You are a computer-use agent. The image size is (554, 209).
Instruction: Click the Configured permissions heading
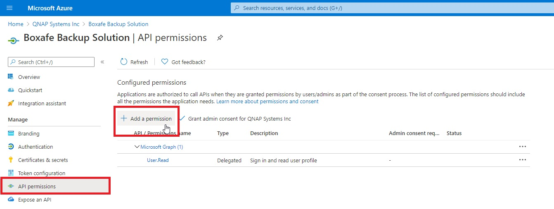(152, 82)
